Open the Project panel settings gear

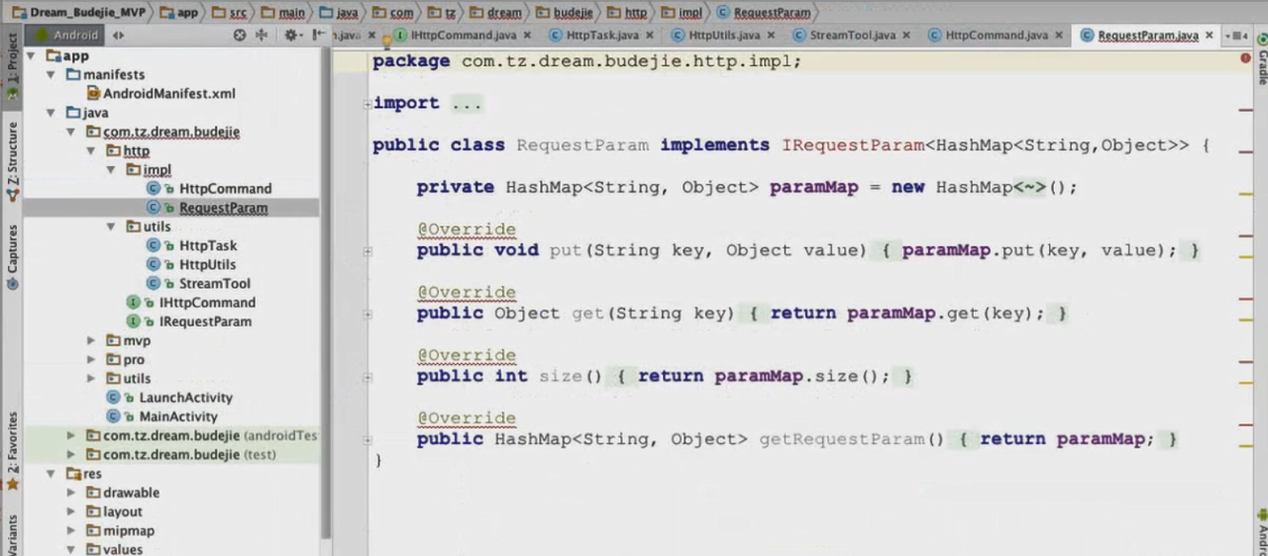click(291, 35)
